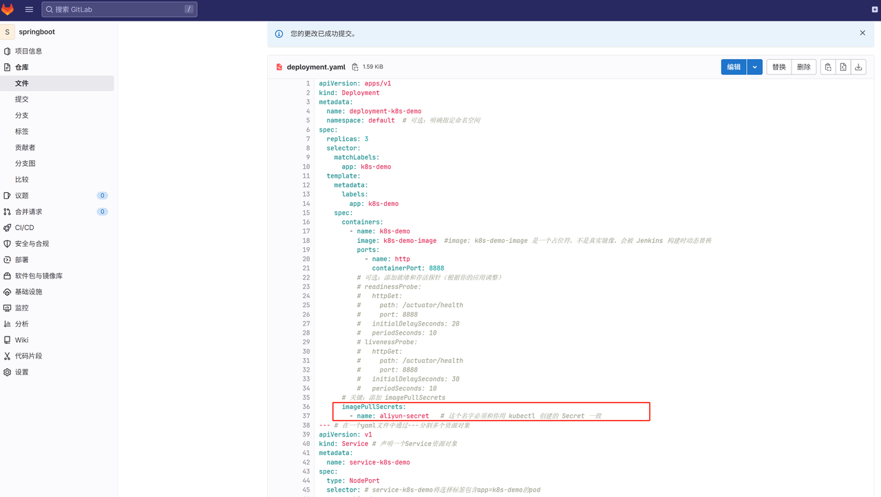Click line number 36 in the file
Image resolution: width=881 pixels, height=497 pixels.
point(306,407)
